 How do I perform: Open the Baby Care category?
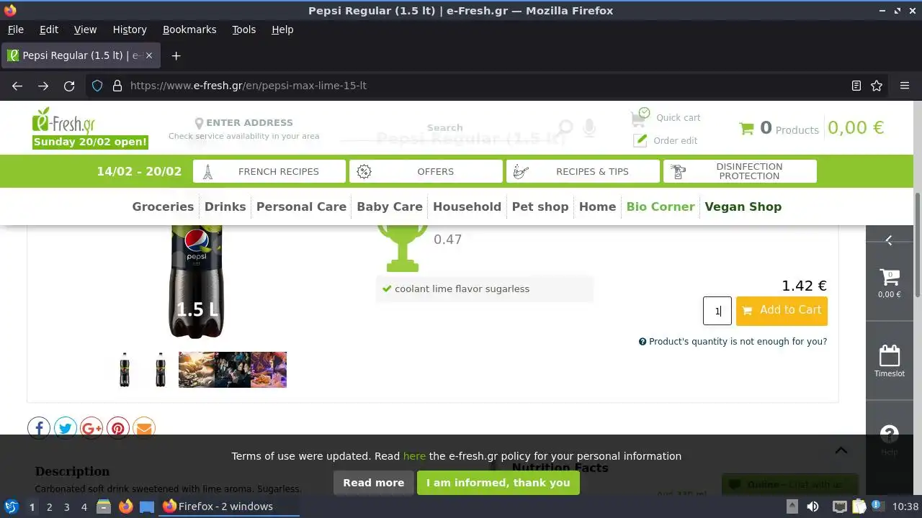tap(390, 206)
